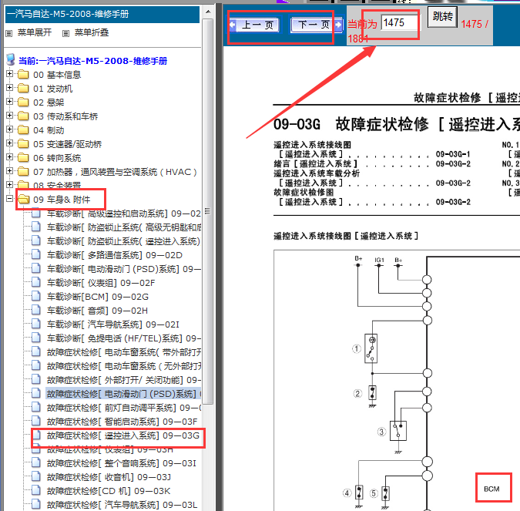Click page icon of 故障症状检修[ 前灯自动调平系统]
The width and height of the screenshot is (520, 511).
click(x=35, y=407)
